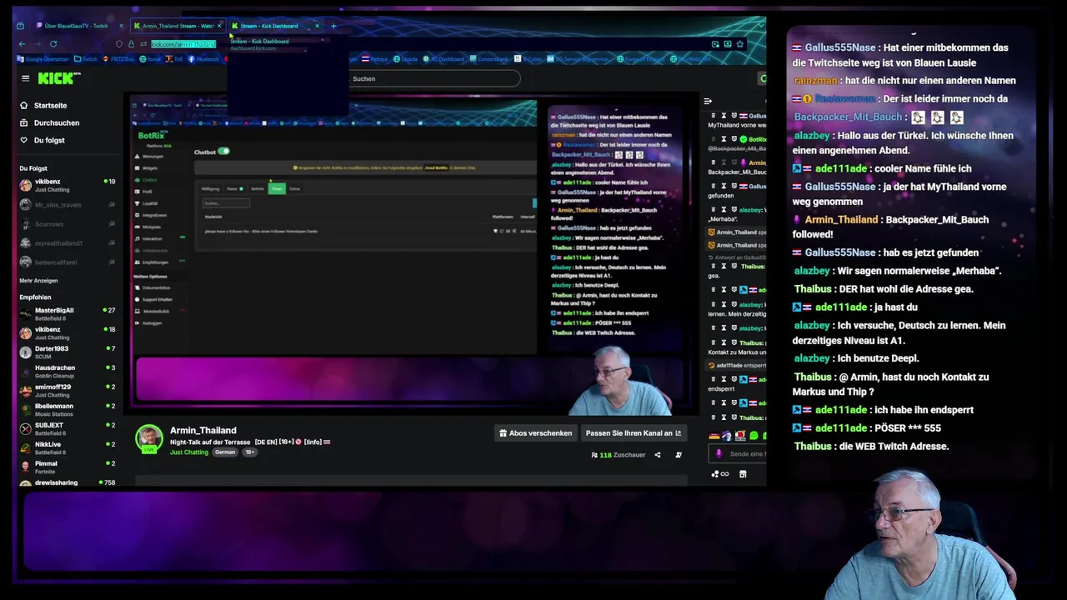Click the address bar showing kick.com/armin-thailand
The width and height of the screenshot is (1067, 600).
click(183, 44)
